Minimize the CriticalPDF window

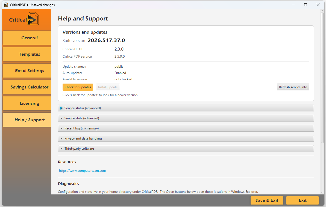[293, 5]
